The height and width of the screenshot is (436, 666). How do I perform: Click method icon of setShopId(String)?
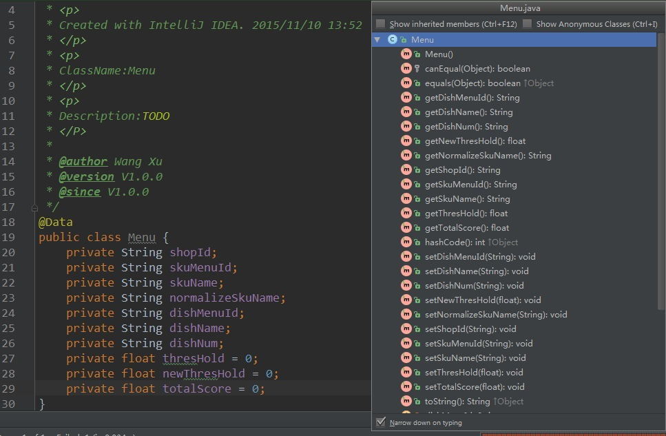(406, 329)
